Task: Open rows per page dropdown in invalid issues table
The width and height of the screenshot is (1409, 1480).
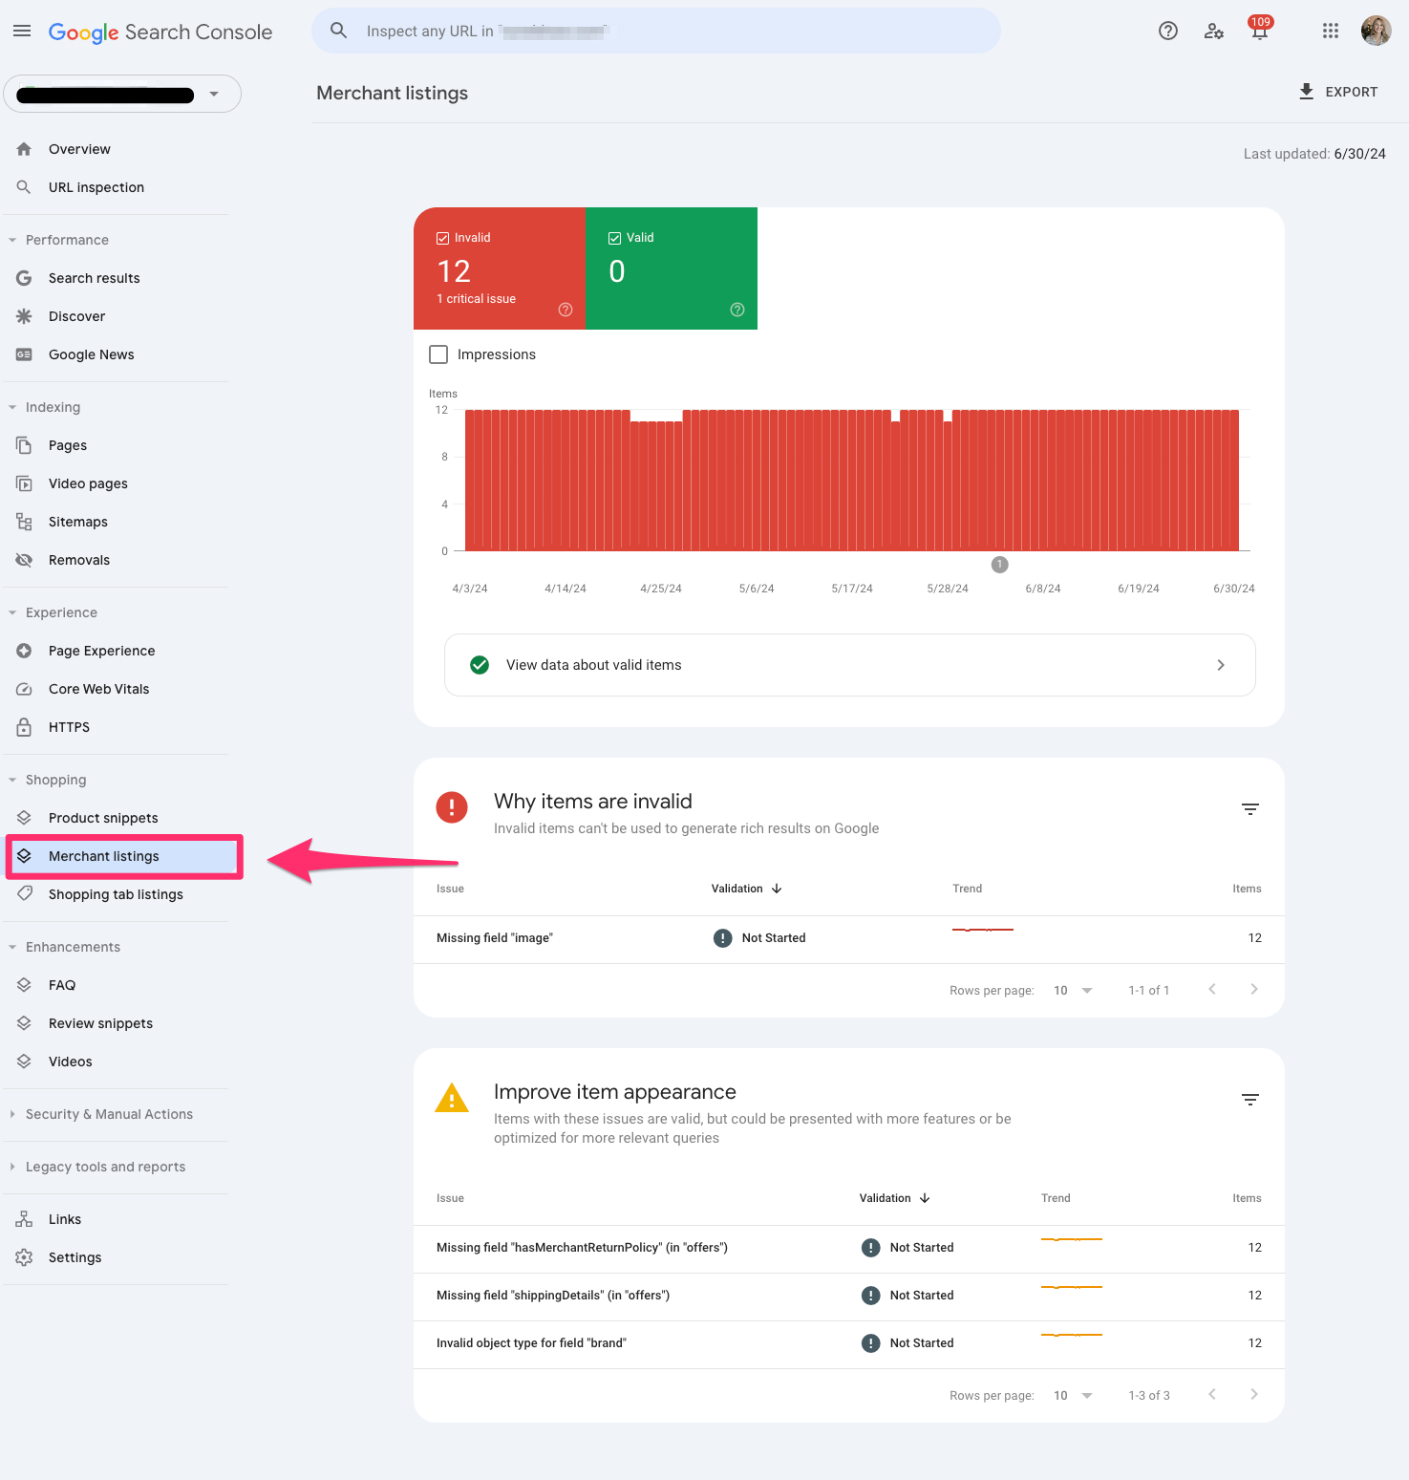Action: coord(1073,991)
